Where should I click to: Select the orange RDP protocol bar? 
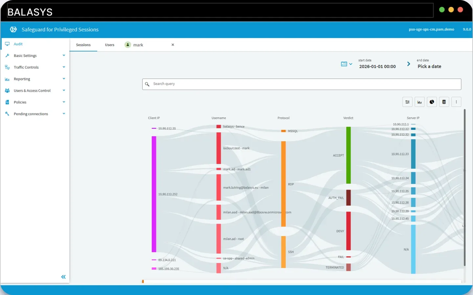(x=283, y=184)
